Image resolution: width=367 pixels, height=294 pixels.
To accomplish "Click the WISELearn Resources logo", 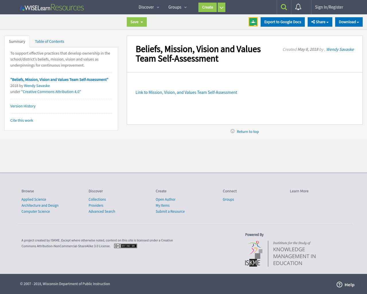I will click(x=52, y=7).
